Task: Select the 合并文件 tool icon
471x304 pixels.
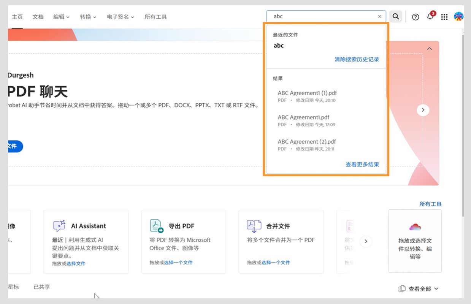Action: pyautogui.click(x=254, y=226)
